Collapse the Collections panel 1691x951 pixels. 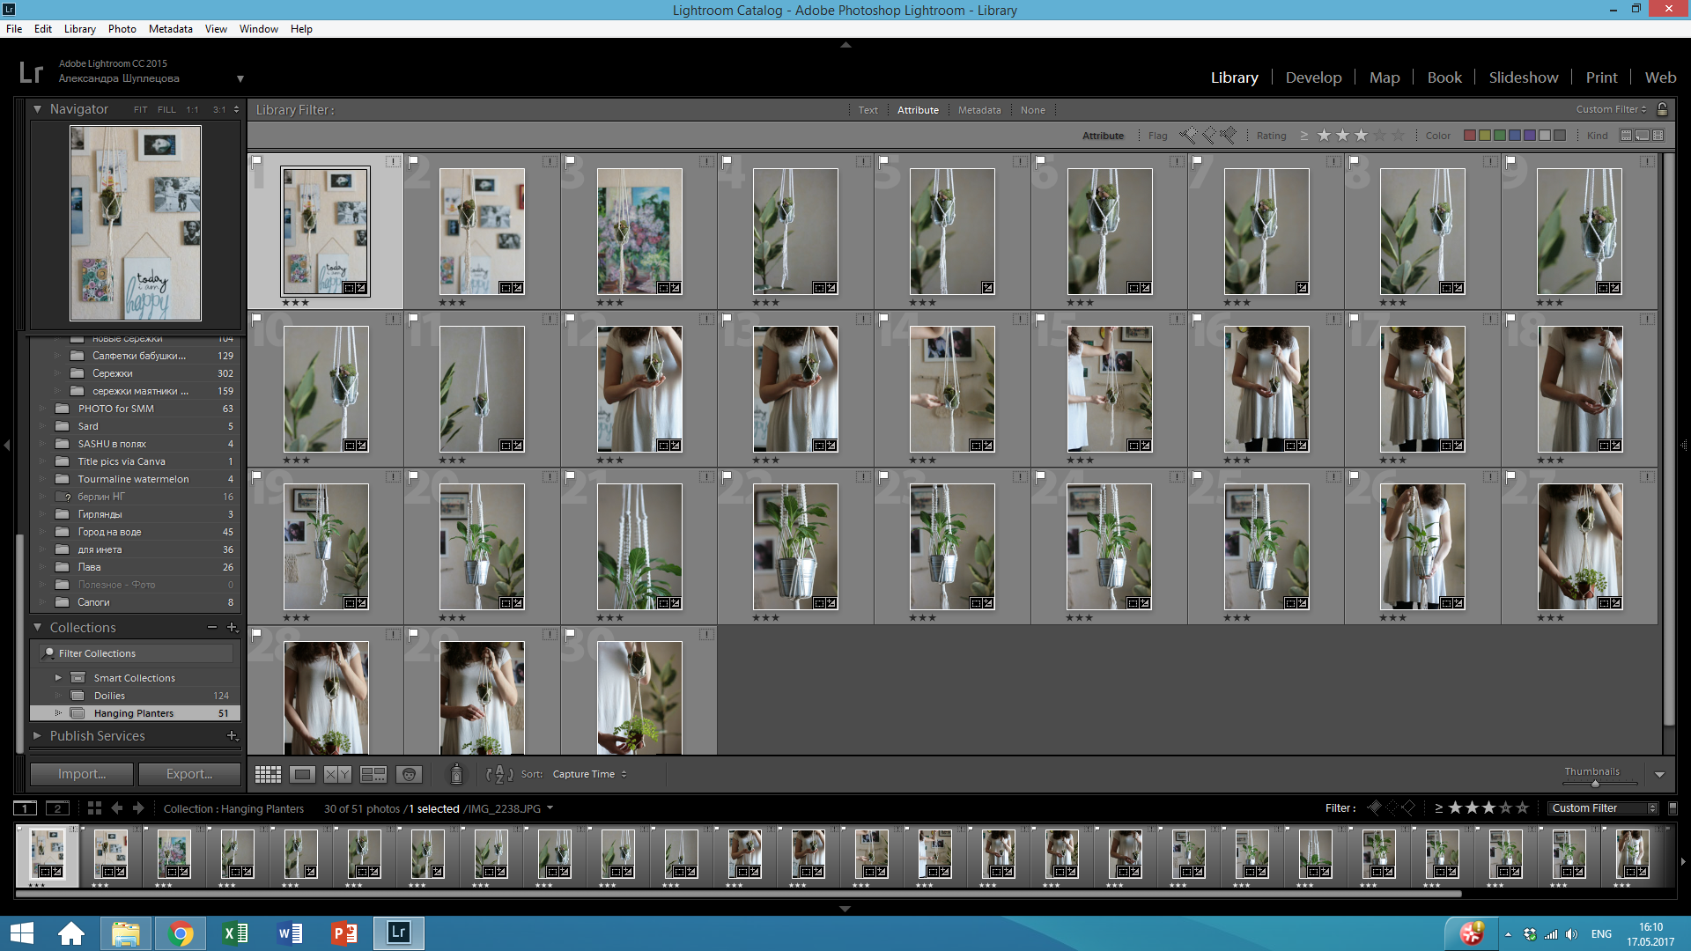click(x=37, y=627)
